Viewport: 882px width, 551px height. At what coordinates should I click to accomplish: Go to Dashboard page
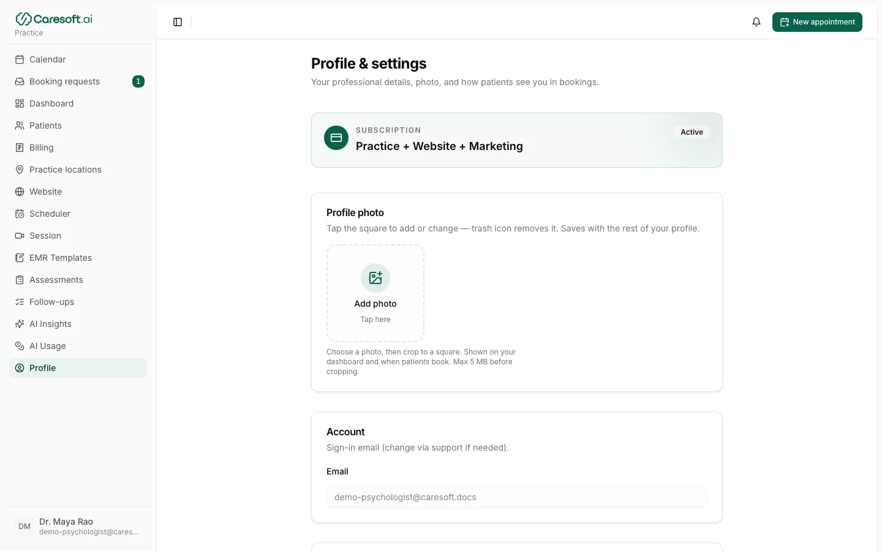coord(78,103)
